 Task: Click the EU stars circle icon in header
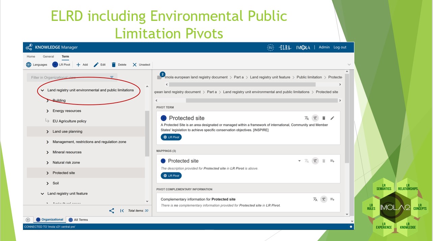click(270, 48)
